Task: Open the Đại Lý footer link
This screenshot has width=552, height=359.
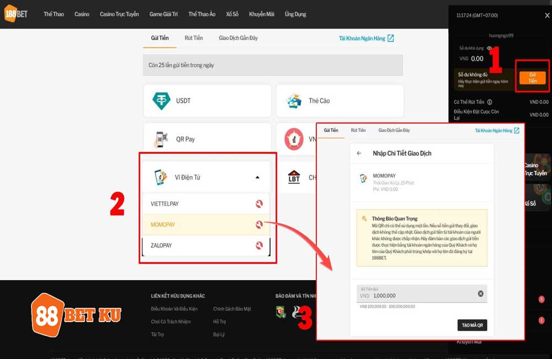Action: (219, 334)
